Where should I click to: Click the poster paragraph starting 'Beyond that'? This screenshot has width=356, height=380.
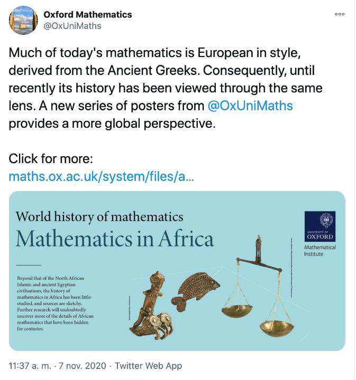(x=48, y=302)
